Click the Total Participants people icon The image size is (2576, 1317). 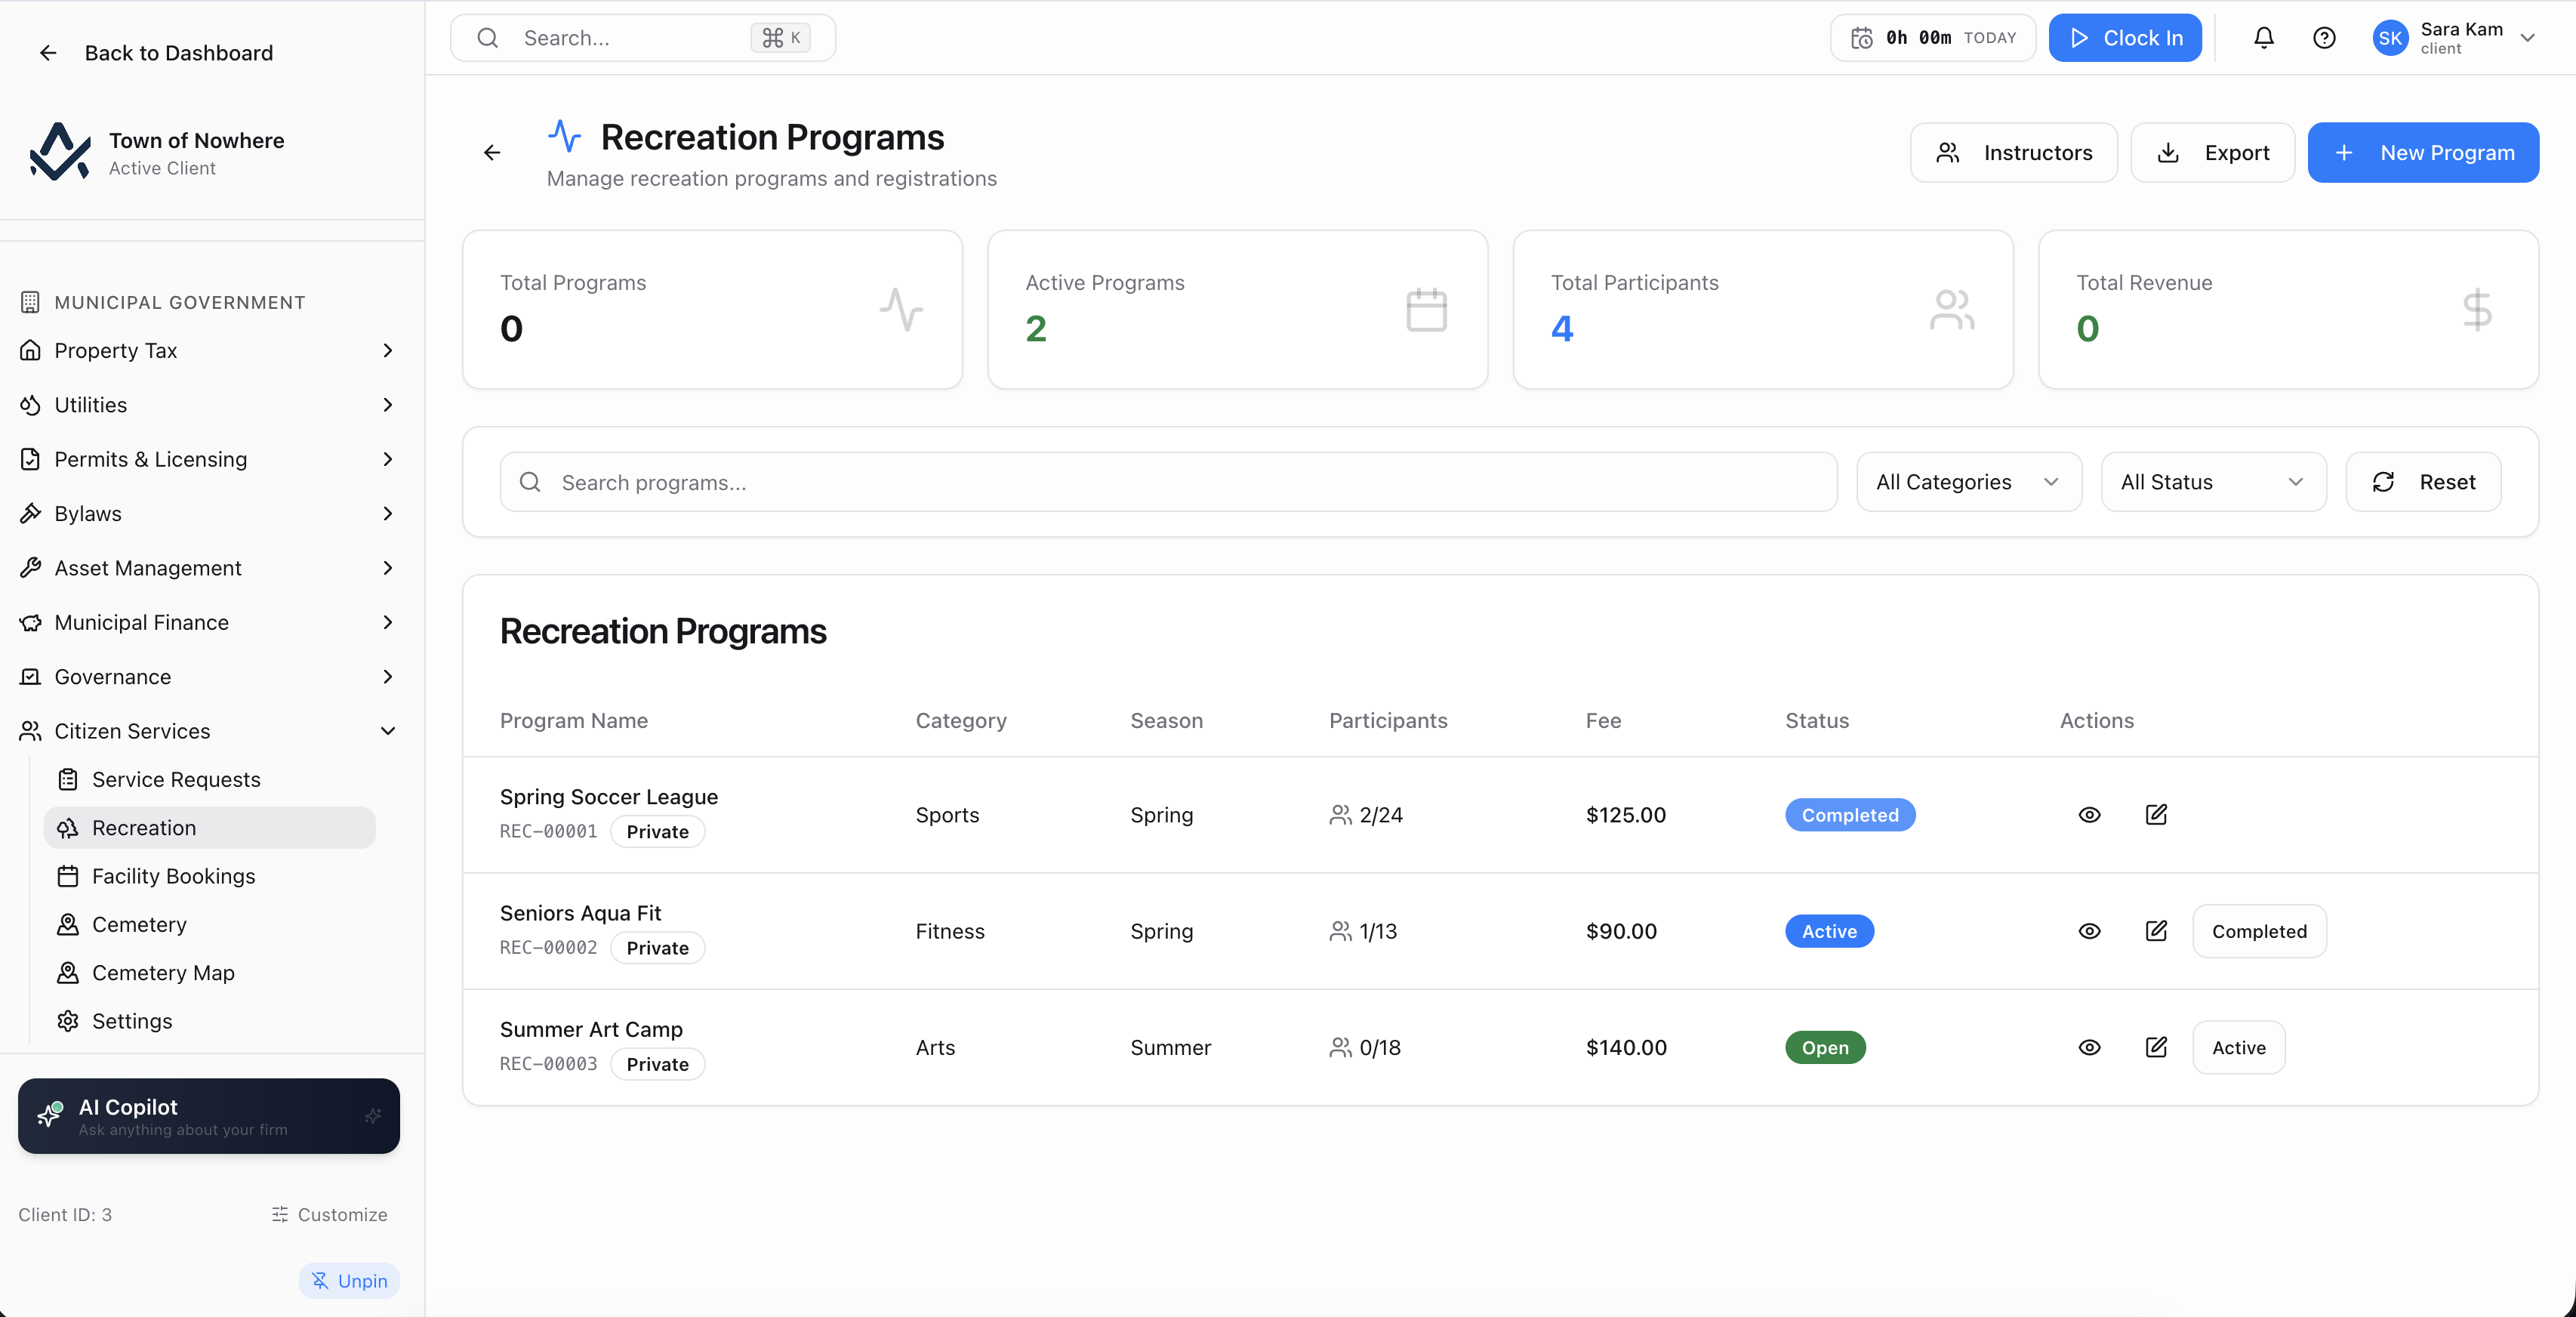coord(1951,309)
